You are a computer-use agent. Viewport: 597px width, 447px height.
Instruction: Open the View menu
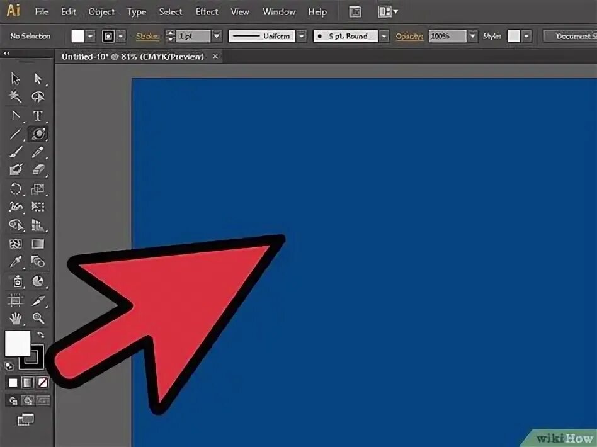(x=240, y=12)
